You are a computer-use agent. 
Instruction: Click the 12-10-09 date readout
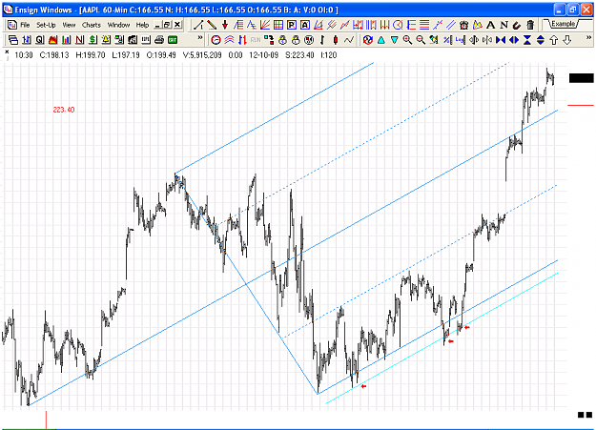tap(264, 55)
